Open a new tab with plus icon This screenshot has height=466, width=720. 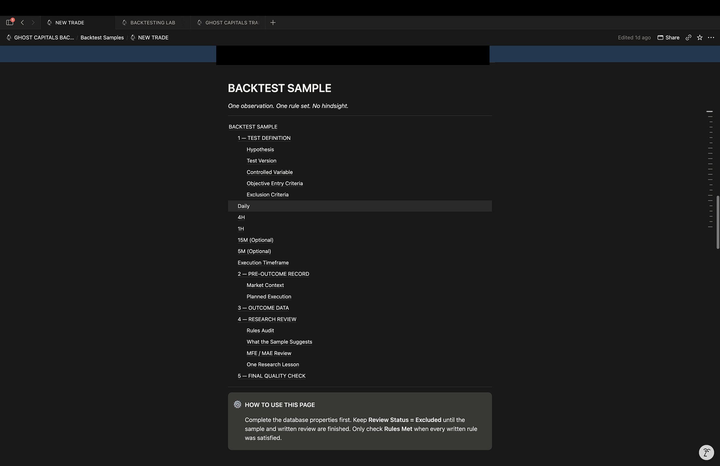tap(273, 22)
